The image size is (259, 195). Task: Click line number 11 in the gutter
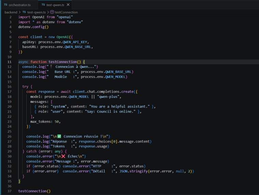[10, 62]
